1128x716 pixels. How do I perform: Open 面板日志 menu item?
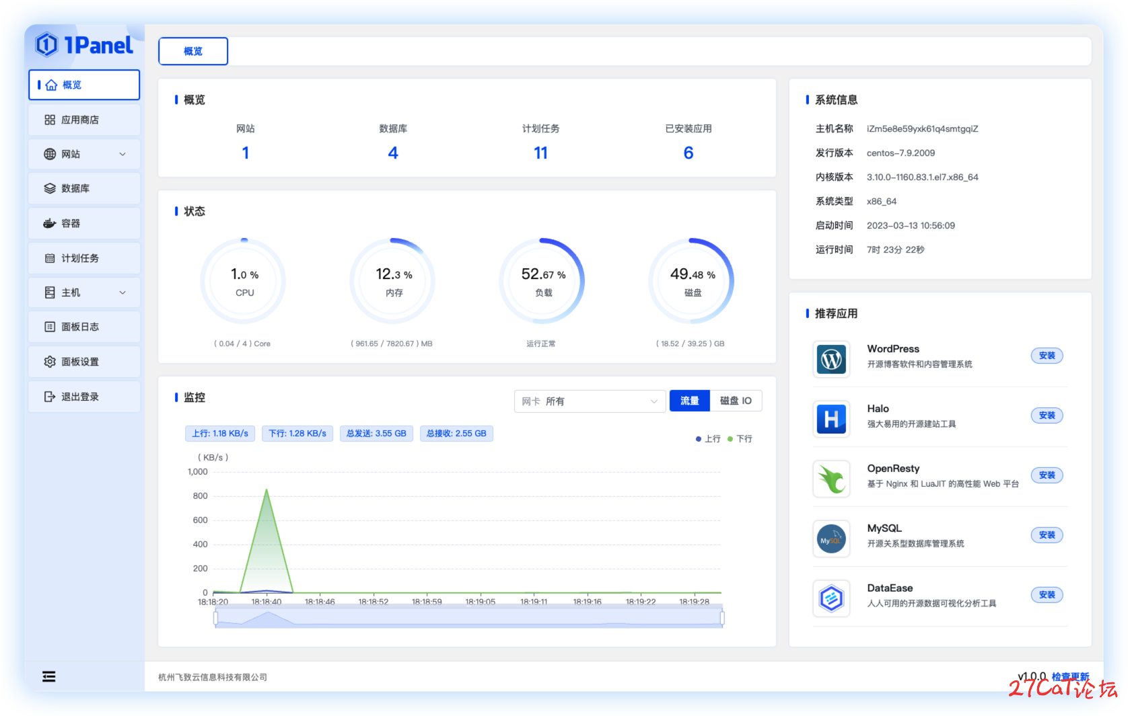point(84,327)
